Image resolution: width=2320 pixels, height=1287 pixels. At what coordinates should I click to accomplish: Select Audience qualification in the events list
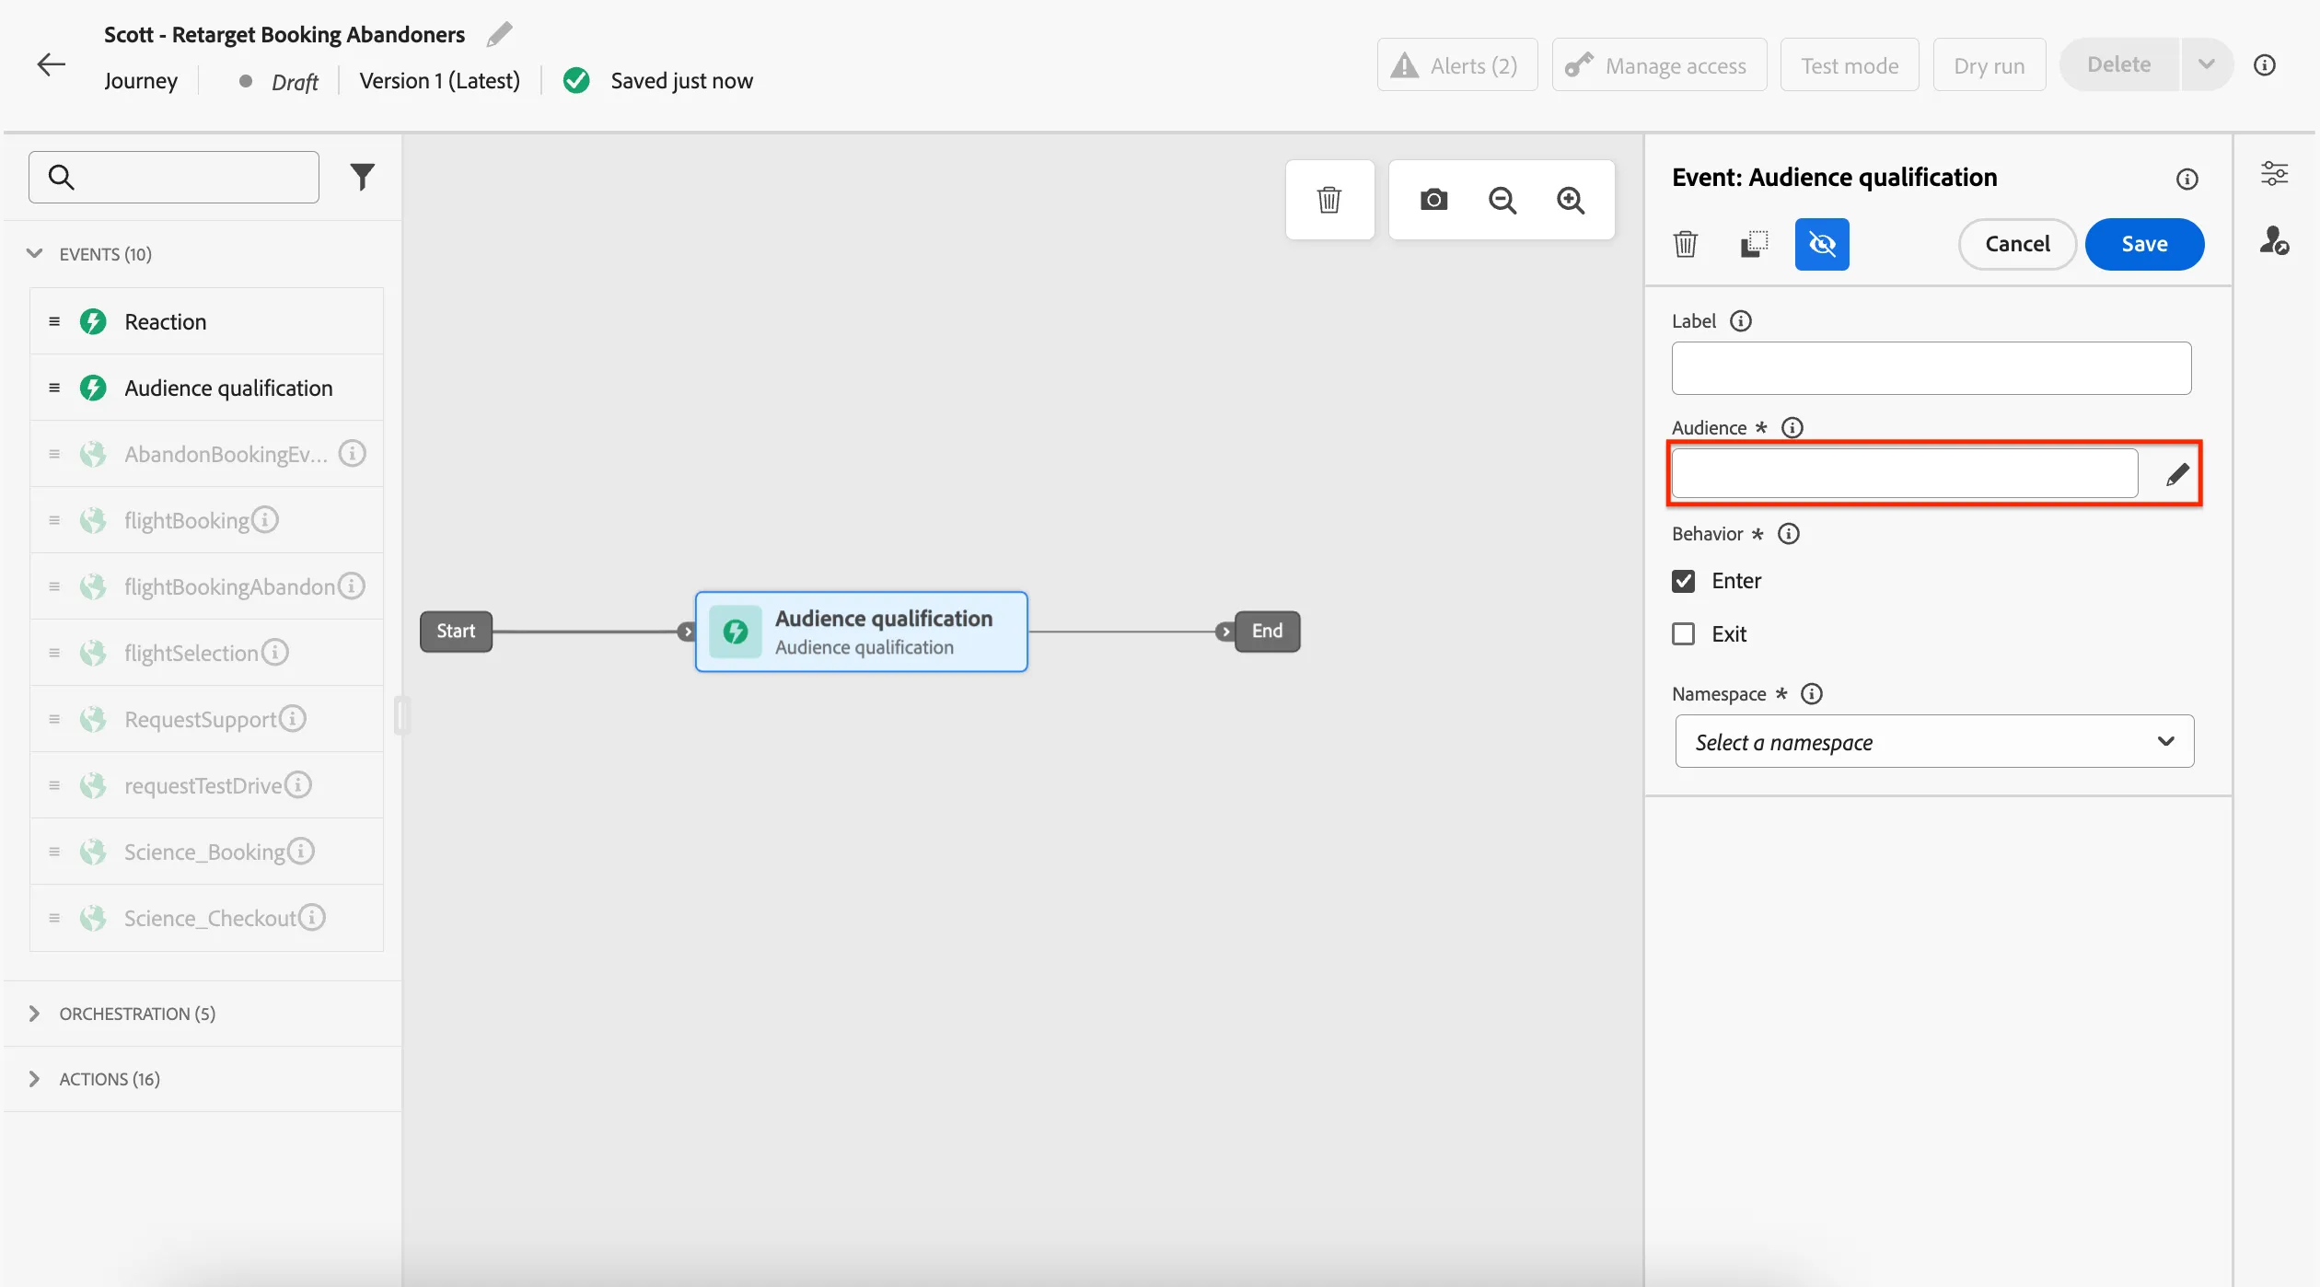pos(207,388)
